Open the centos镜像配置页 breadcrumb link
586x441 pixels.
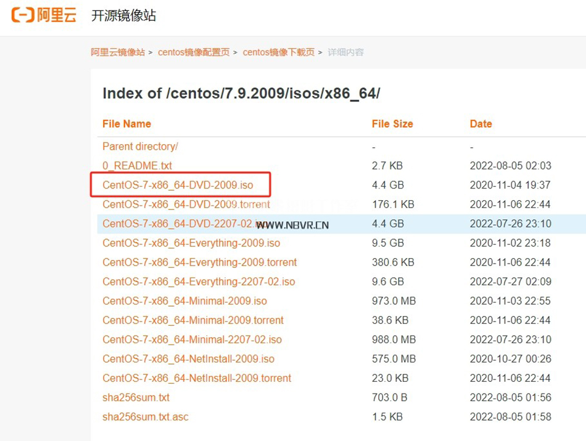pos(194,52)
